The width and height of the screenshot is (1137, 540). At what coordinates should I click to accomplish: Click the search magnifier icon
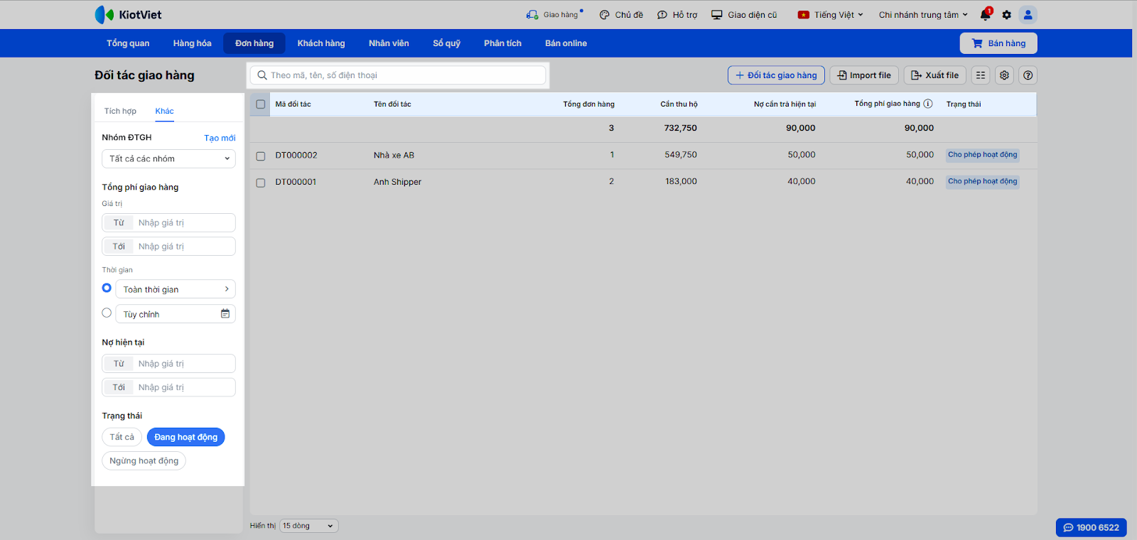coord(262,75)
